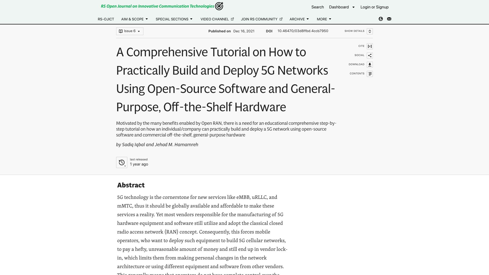
Task: Click the Cite label text
Action: click(361, 46)
